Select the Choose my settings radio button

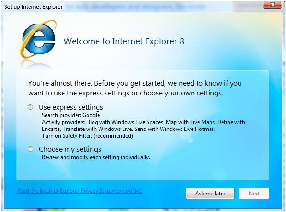click(x=30, y=149)
